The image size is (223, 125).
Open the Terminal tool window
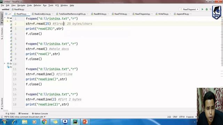click(x=23, y=114)
